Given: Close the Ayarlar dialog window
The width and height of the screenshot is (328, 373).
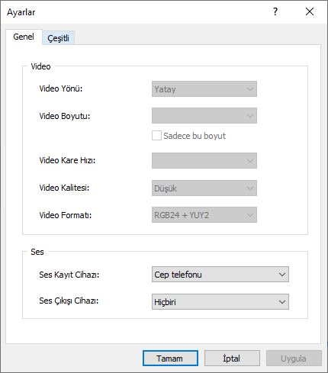Looking at the screenshot, I should coord(310,11).
